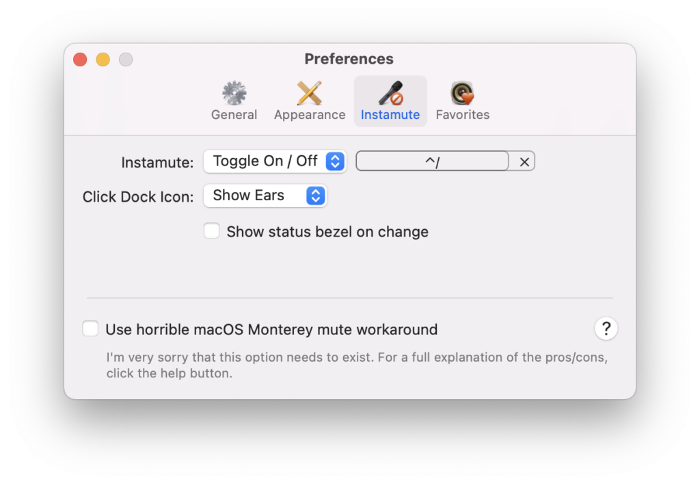
Task: Select the Instamute microphone icon
Action: tap(390, 93)
